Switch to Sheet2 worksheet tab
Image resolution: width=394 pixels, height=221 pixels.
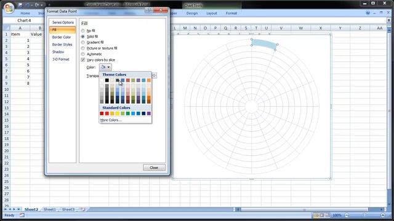pyautogui.click(x=31, y=209)
